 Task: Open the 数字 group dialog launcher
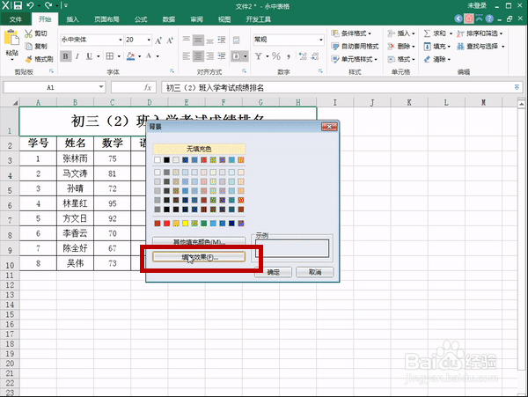coord(320,71)
